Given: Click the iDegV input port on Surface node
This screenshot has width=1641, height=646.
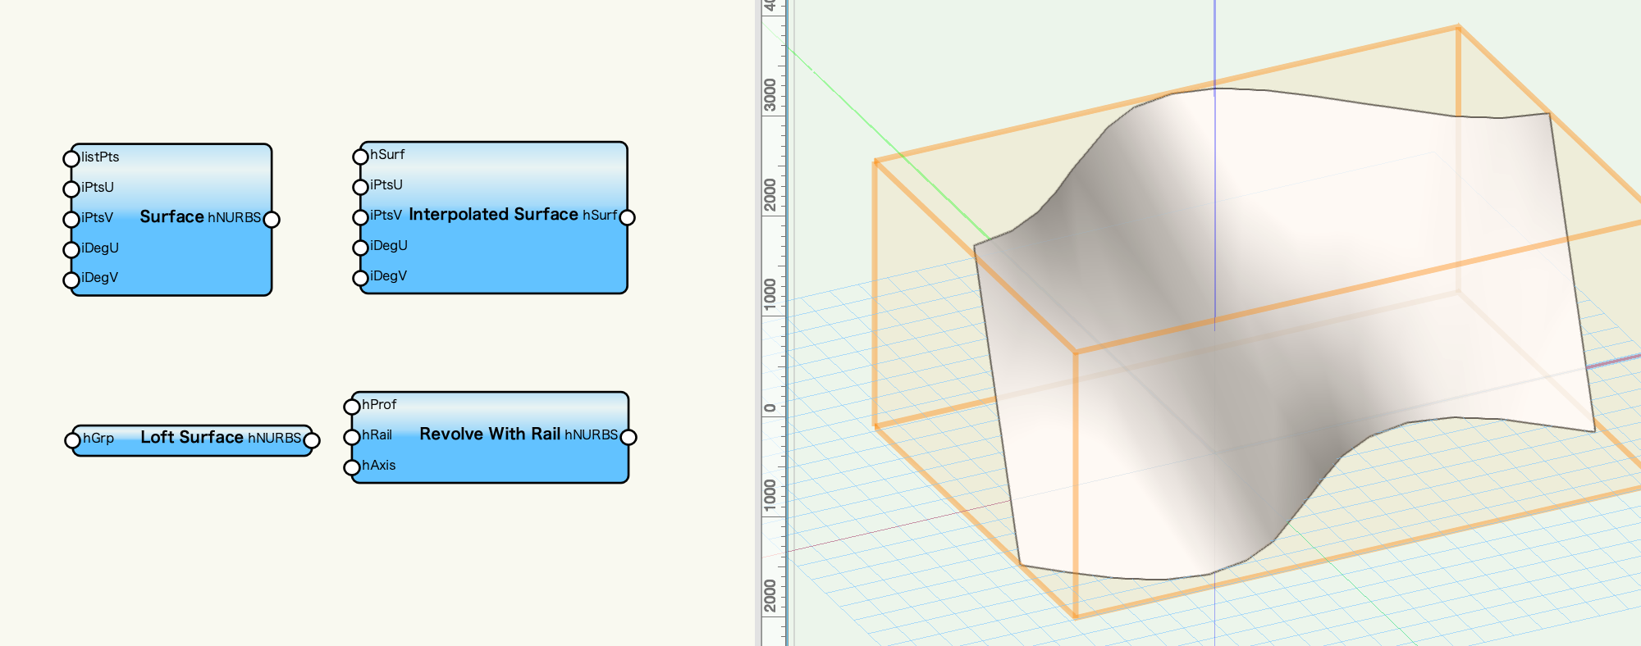Looking at the screenshot, I should point(71,280).
